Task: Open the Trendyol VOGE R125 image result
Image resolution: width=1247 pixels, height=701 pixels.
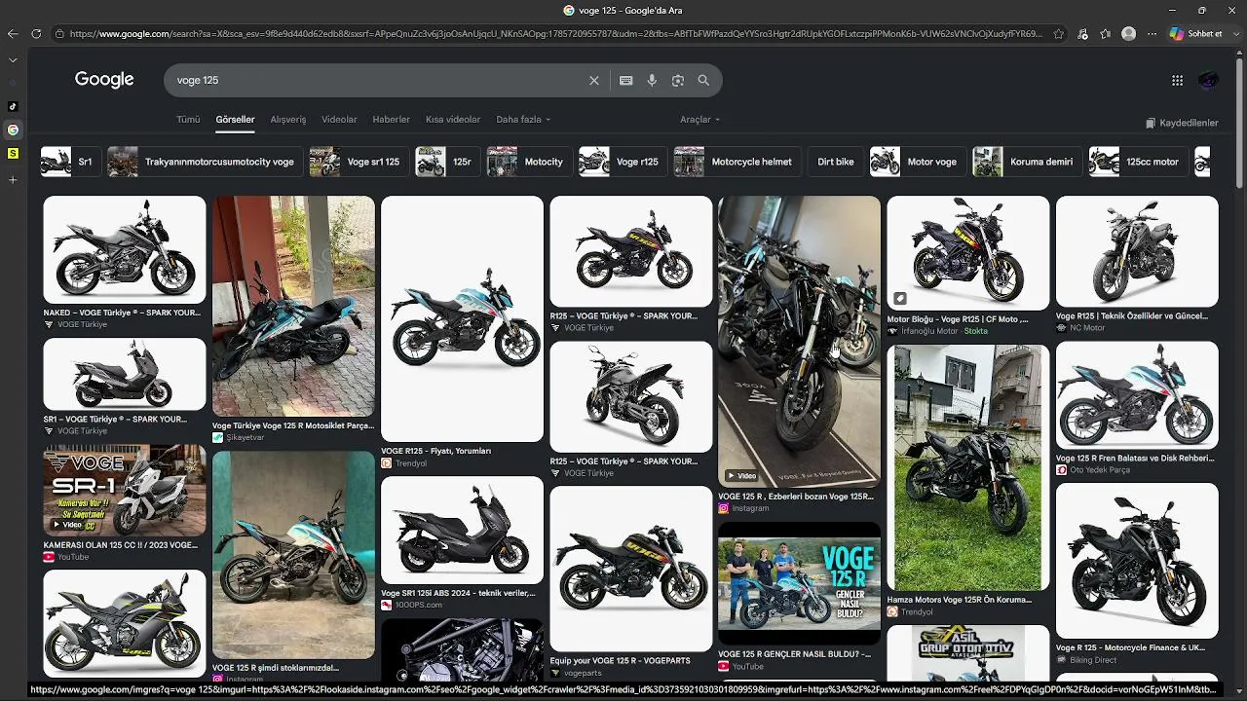Action: coord(462,319)
